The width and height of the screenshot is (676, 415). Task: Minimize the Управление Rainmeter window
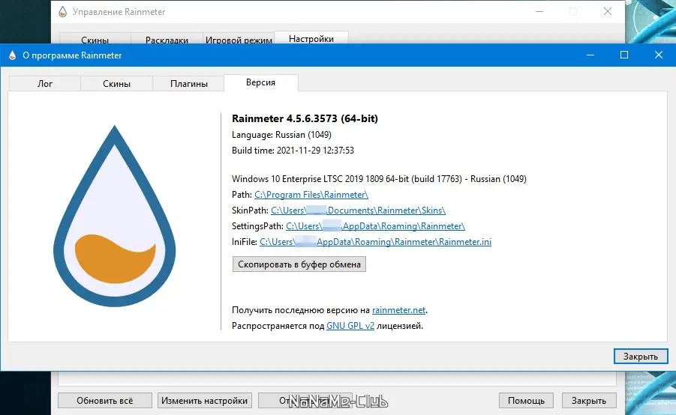coord(539,12)
